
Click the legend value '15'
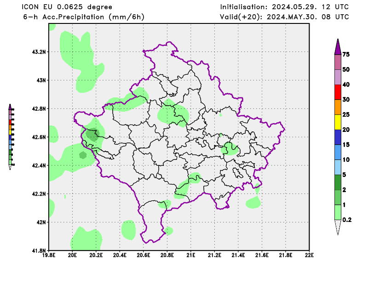point(346,144)
